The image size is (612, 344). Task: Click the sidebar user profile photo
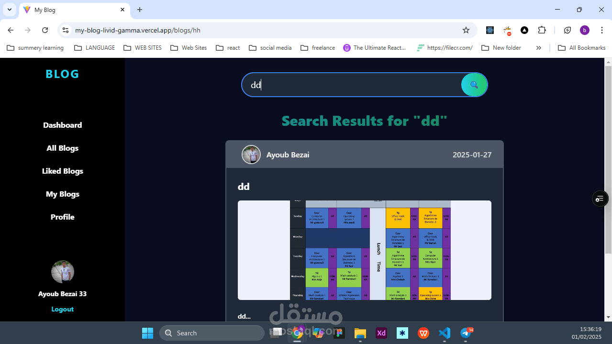tap(62, 272)
